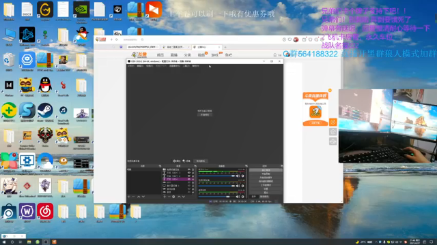
Task: Mute the first audio mixer channel
Action: point(238,176)
